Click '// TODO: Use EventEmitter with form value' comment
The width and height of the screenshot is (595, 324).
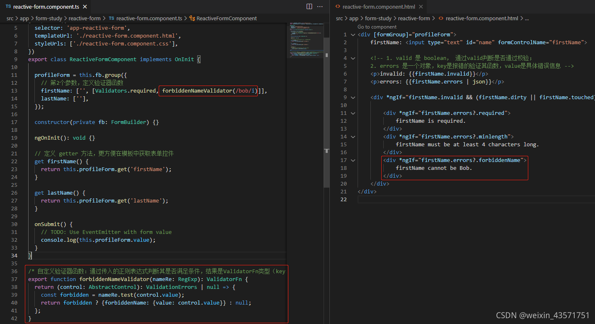point(106,232)
